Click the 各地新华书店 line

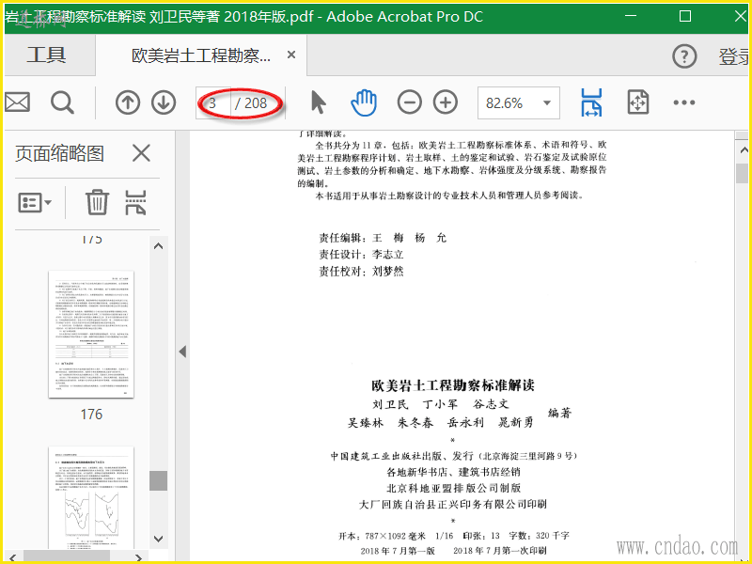[x=453, y=472]
